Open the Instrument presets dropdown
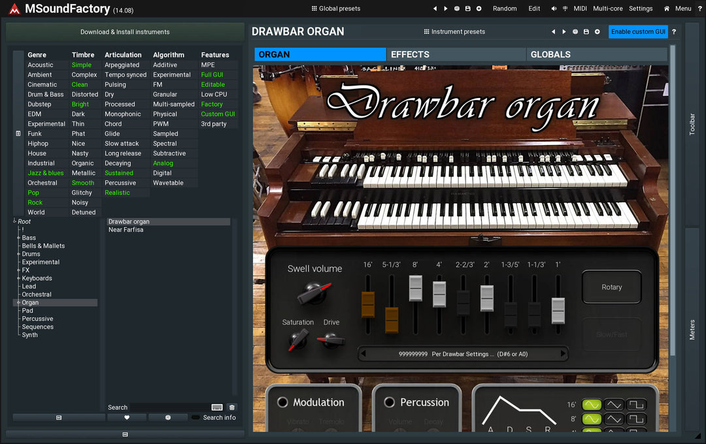 click(454, 32)
